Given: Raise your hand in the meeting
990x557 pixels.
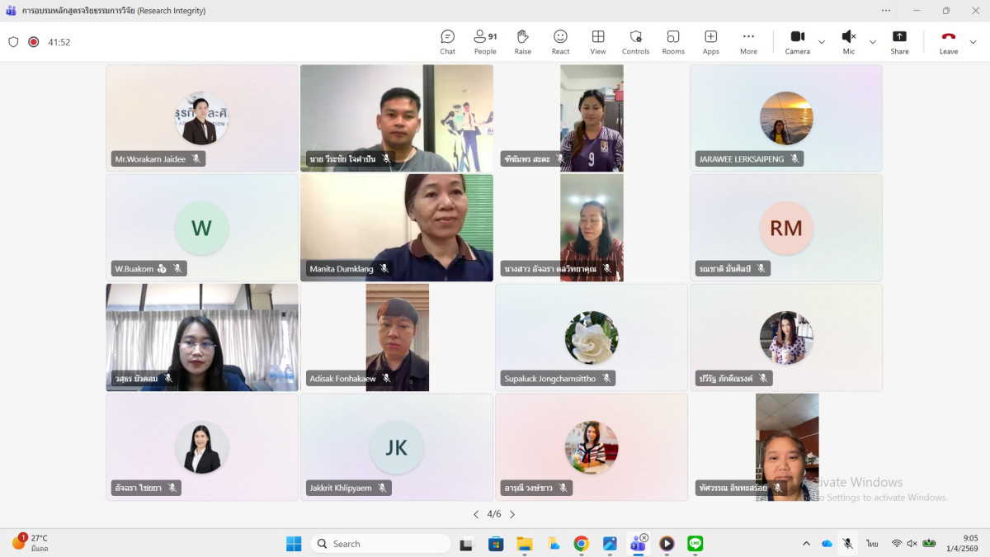Looking at the screenshot, I should [522, 41].
